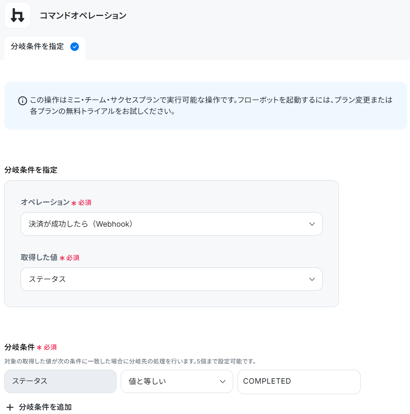410x414 pixels.
Task: Open the オペレーション dropdown chevron
Action: (x=312, y=224)
